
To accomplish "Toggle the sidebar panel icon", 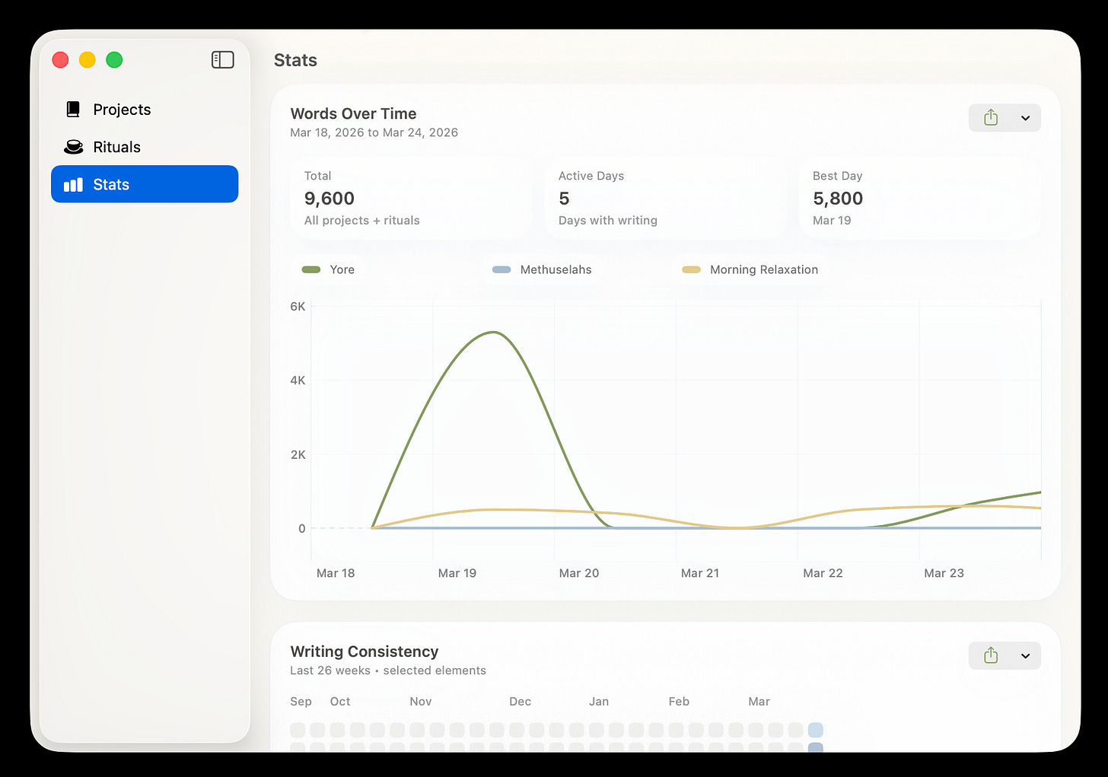I will pos(222,60).
